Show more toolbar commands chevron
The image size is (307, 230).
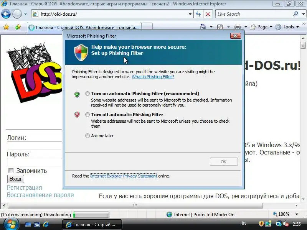[x=304, y=24]
